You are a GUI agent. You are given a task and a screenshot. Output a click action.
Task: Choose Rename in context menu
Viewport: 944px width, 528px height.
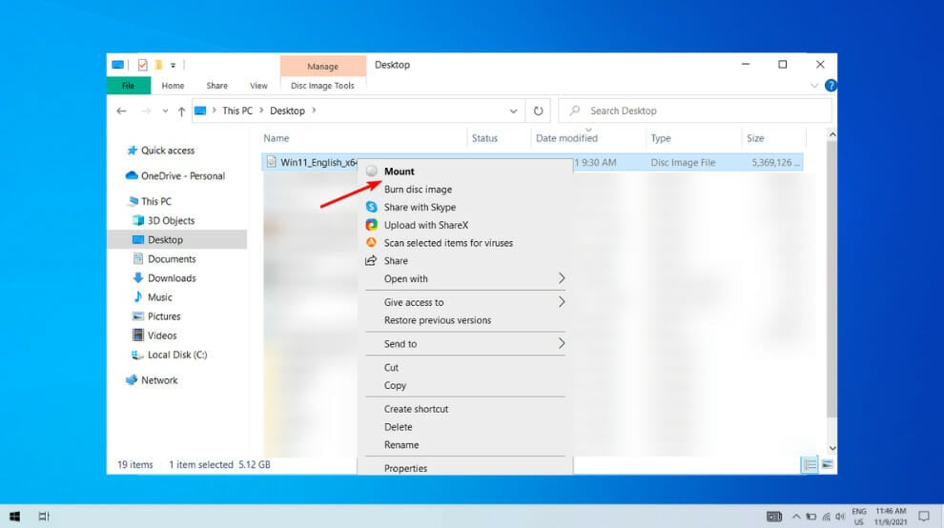[x=400, y=445]
